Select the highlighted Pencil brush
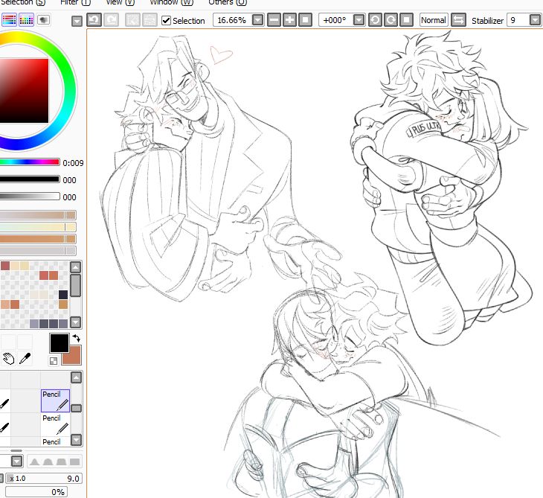 tap(55, 400)
